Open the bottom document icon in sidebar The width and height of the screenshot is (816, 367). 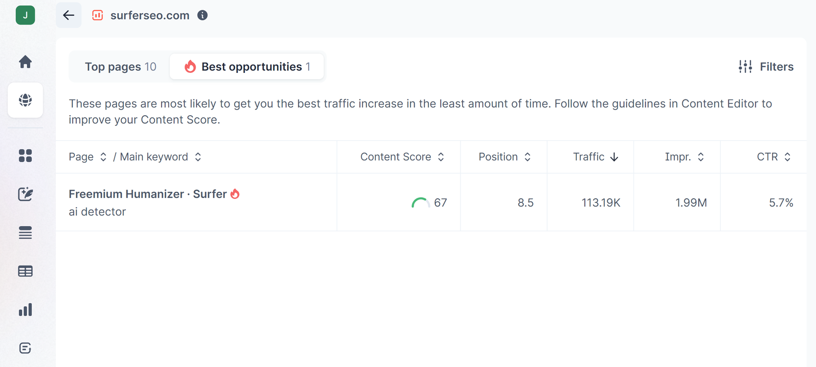pyautogui.click(x=25, y=348)
